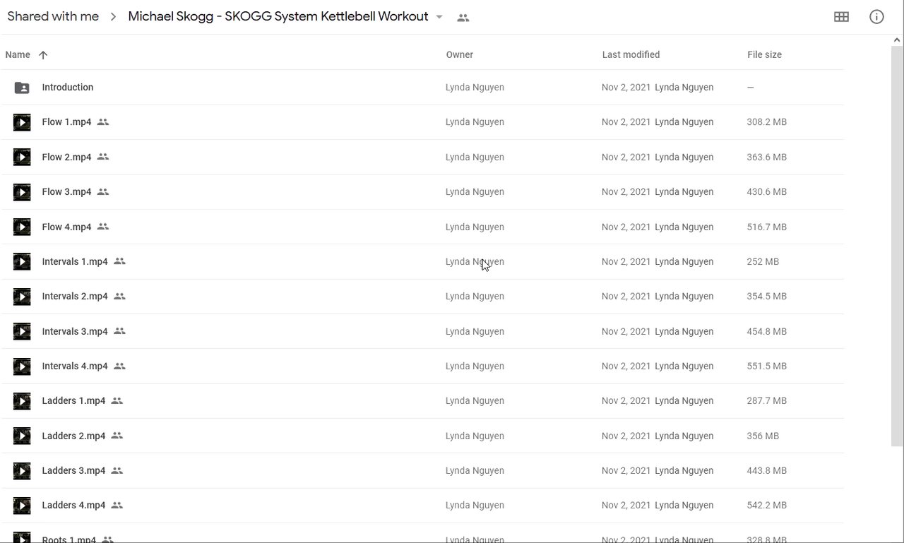Open the view details info icon
The height and width of the screenshot is (543, 904).
(x=876, y=17)
